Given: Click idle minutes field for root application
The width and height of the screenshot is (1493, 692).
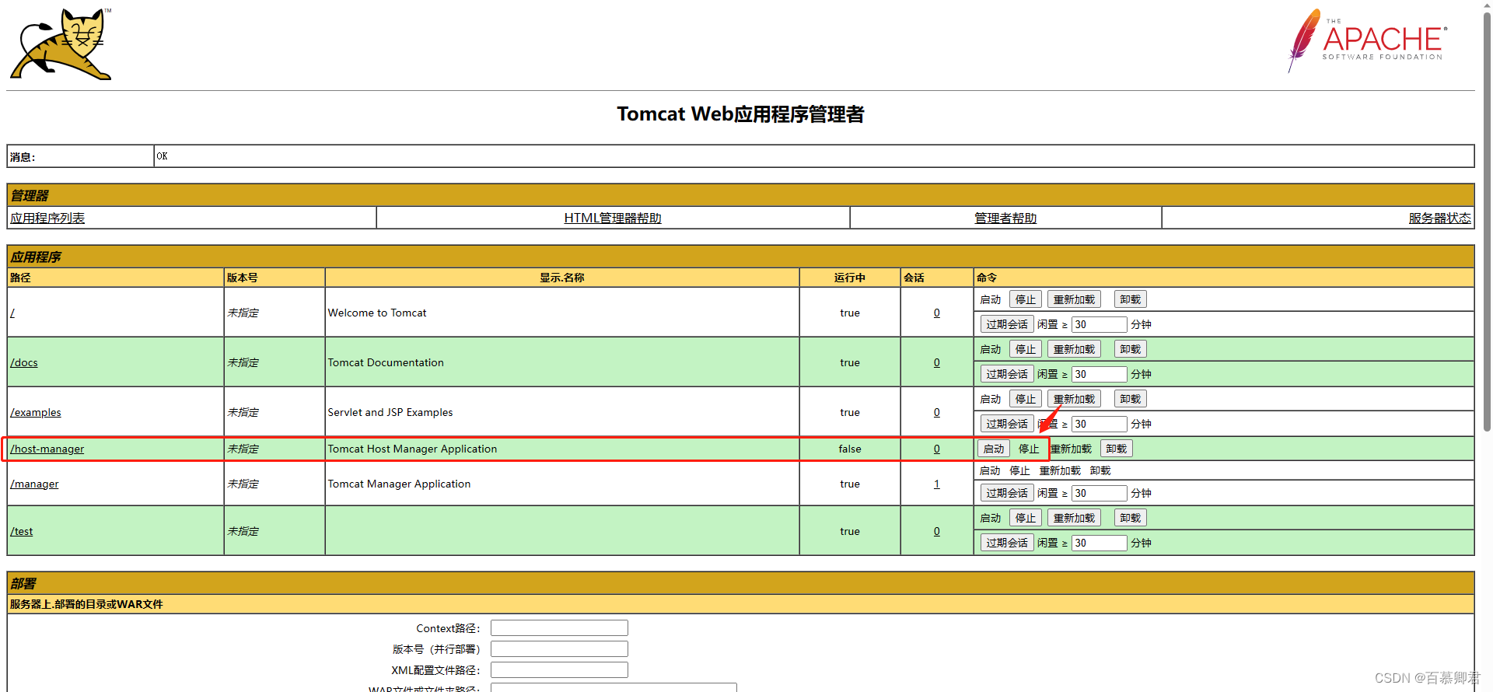Looking at the screenshot, I should (x=1100, y=324).
